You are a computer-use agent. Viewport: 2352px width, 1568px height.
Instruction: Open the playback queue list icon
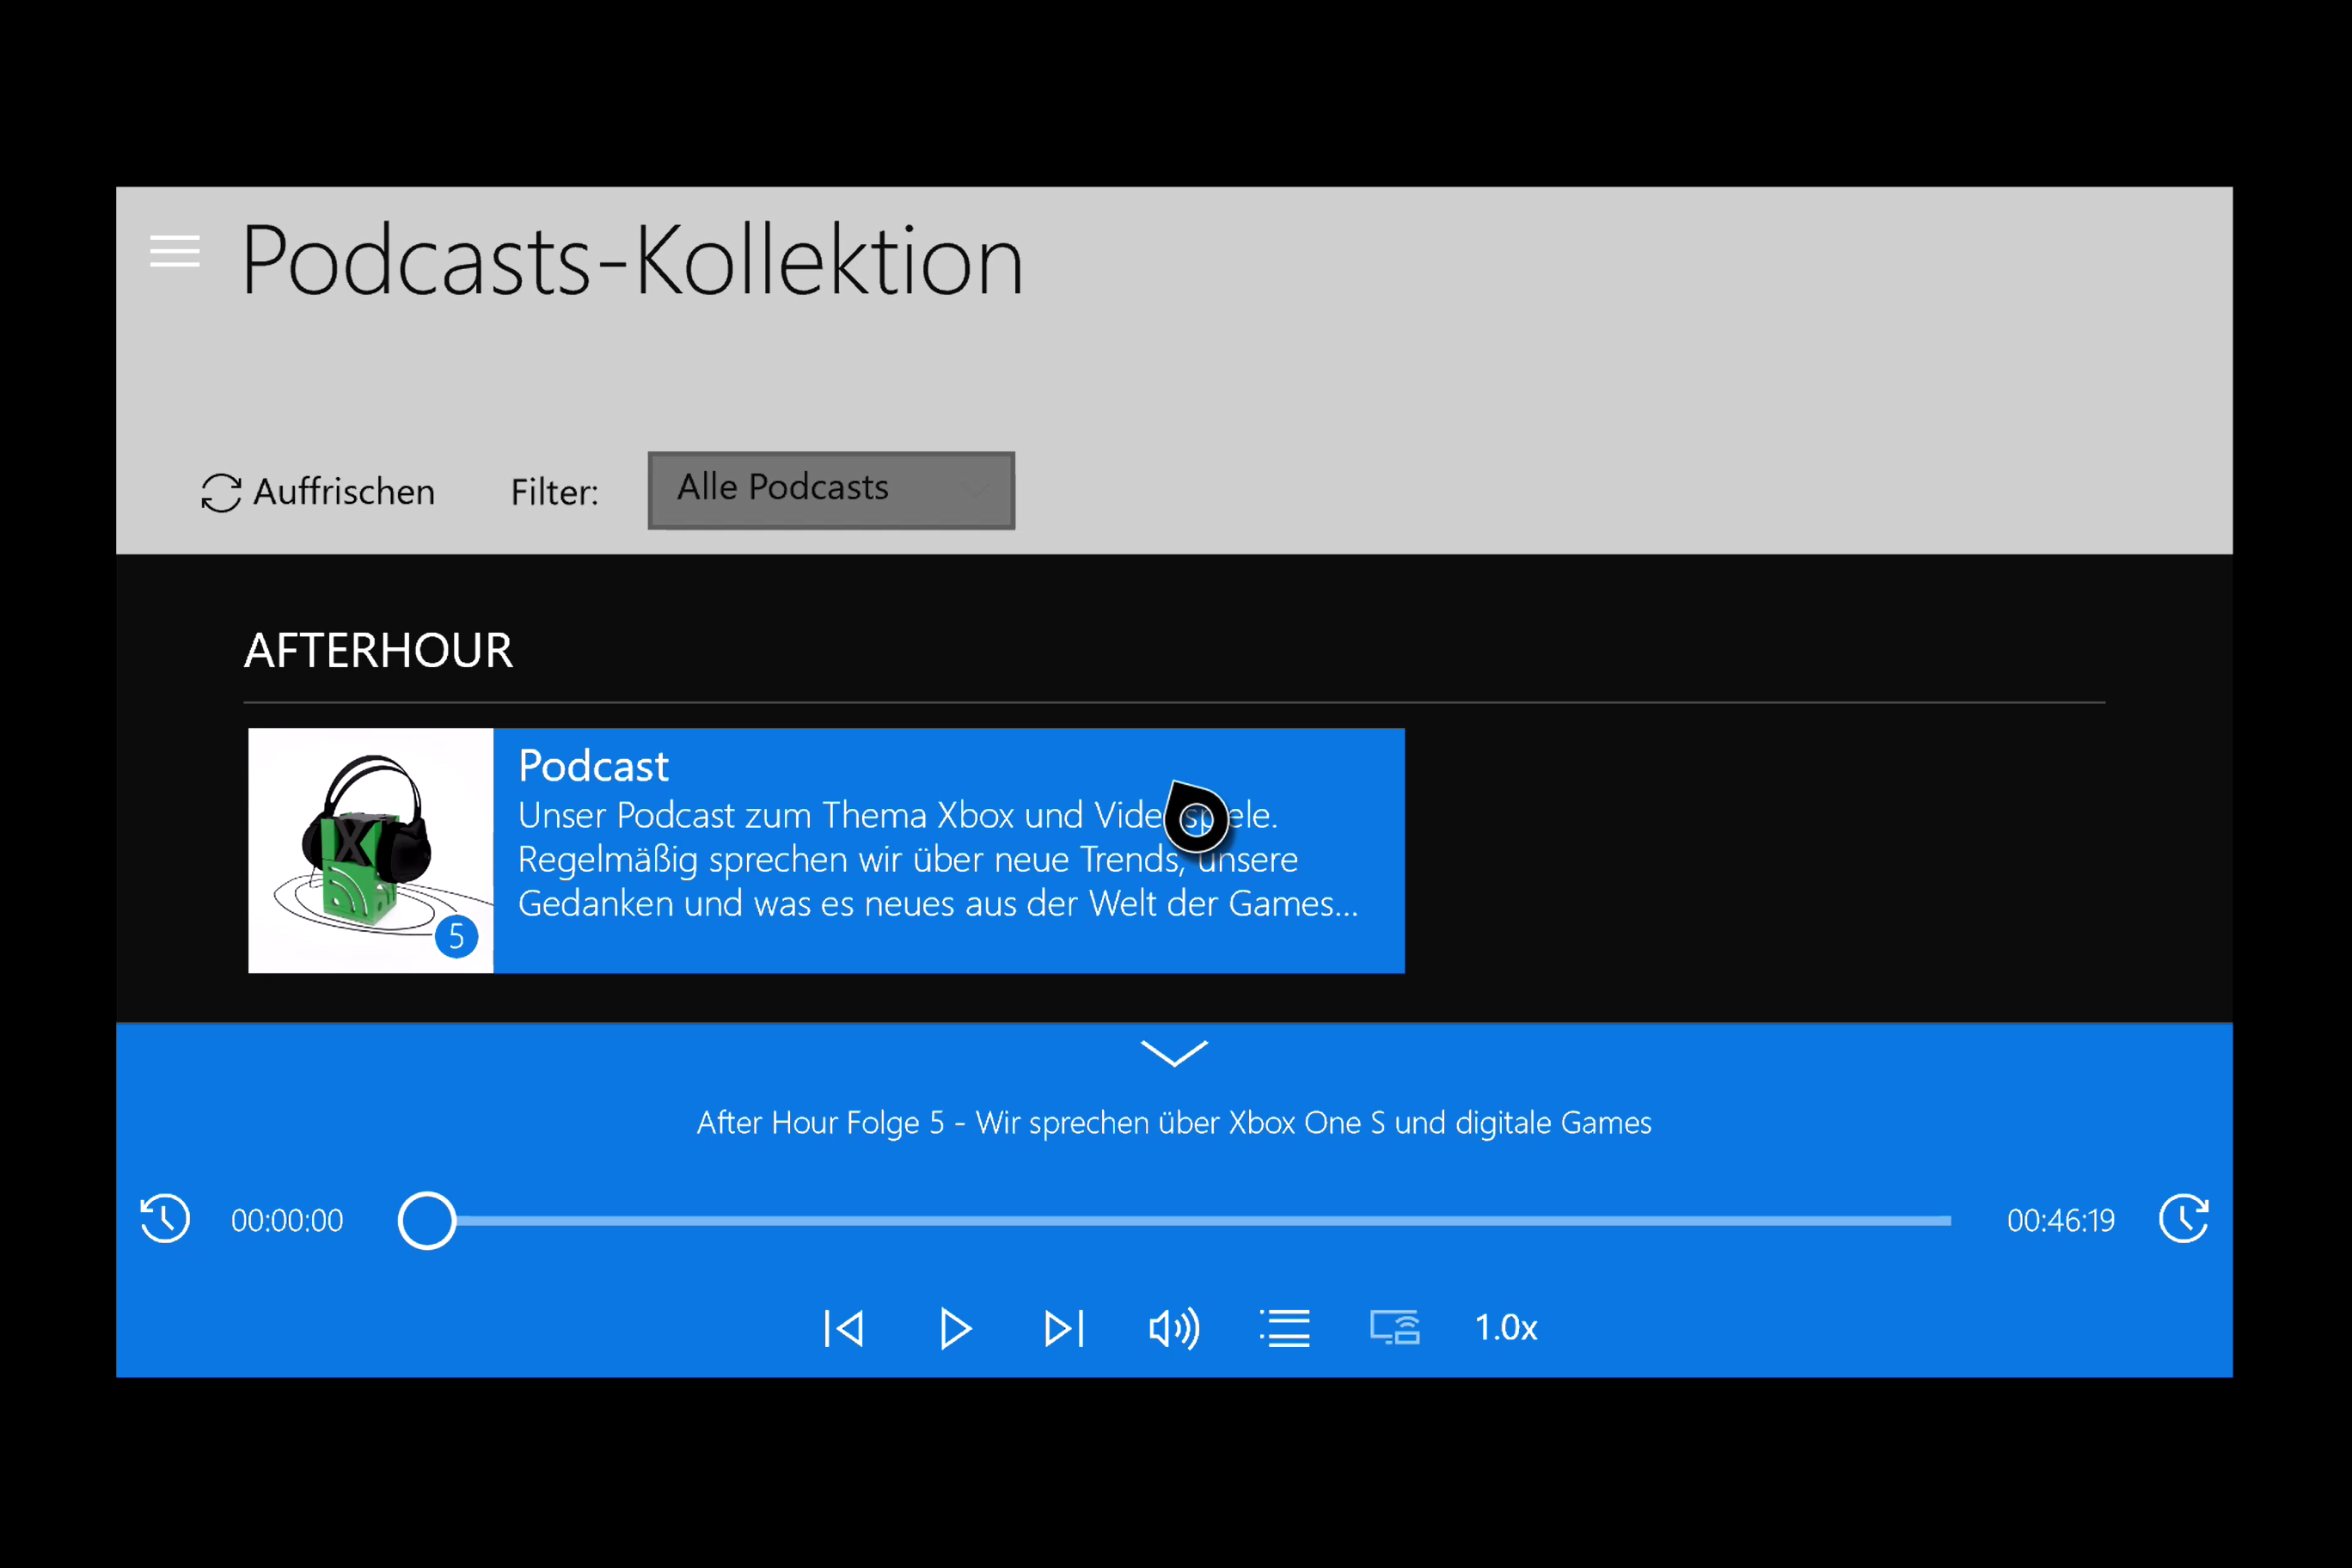coord(1285,1328)
